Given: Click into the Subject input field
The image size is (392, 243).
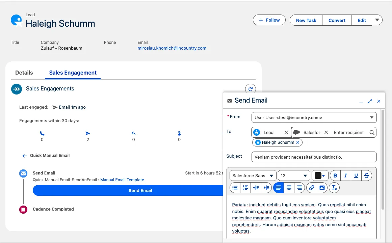Looking at the screenshot, I should 314,157.
